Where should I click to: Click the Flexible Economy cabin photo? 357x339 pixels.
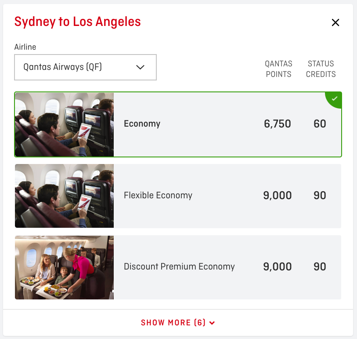(x=65, y=196)
